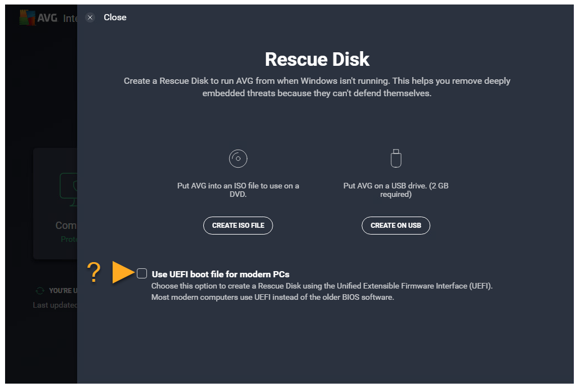Click the DVD disc icon
The image size is (580, 387).
tap(238, 159)
